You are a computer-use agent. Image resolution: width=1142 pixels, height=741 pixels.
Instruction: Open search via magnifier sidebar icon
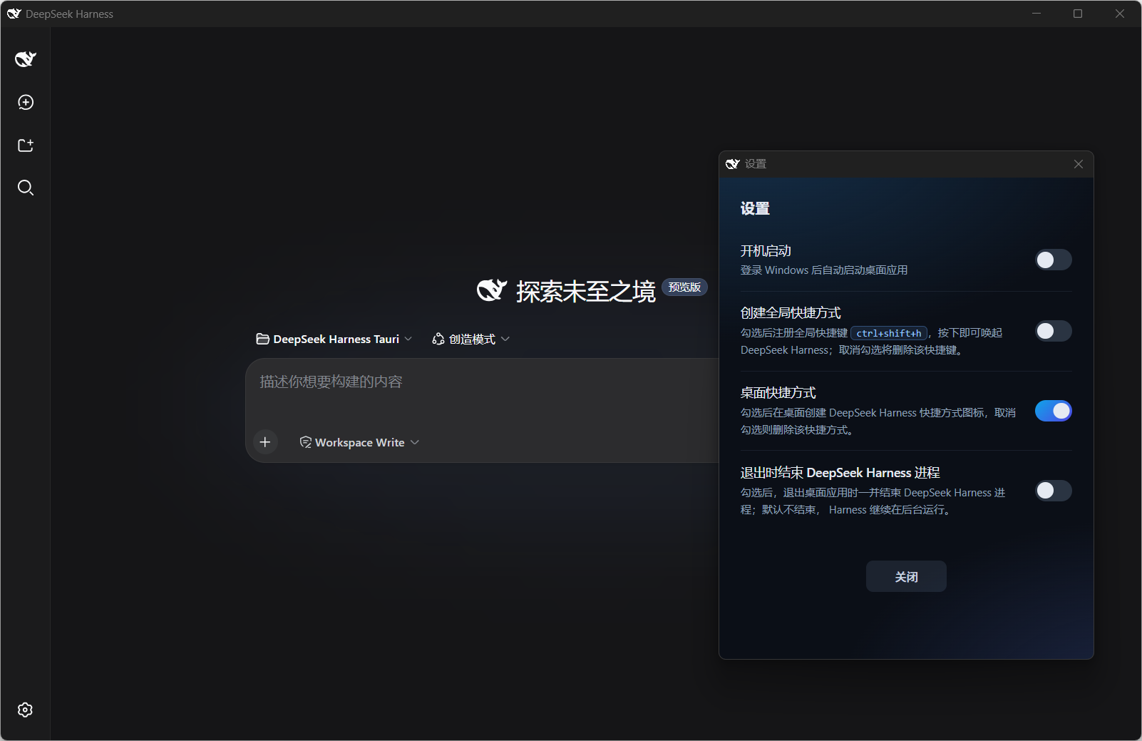(26, 188)
